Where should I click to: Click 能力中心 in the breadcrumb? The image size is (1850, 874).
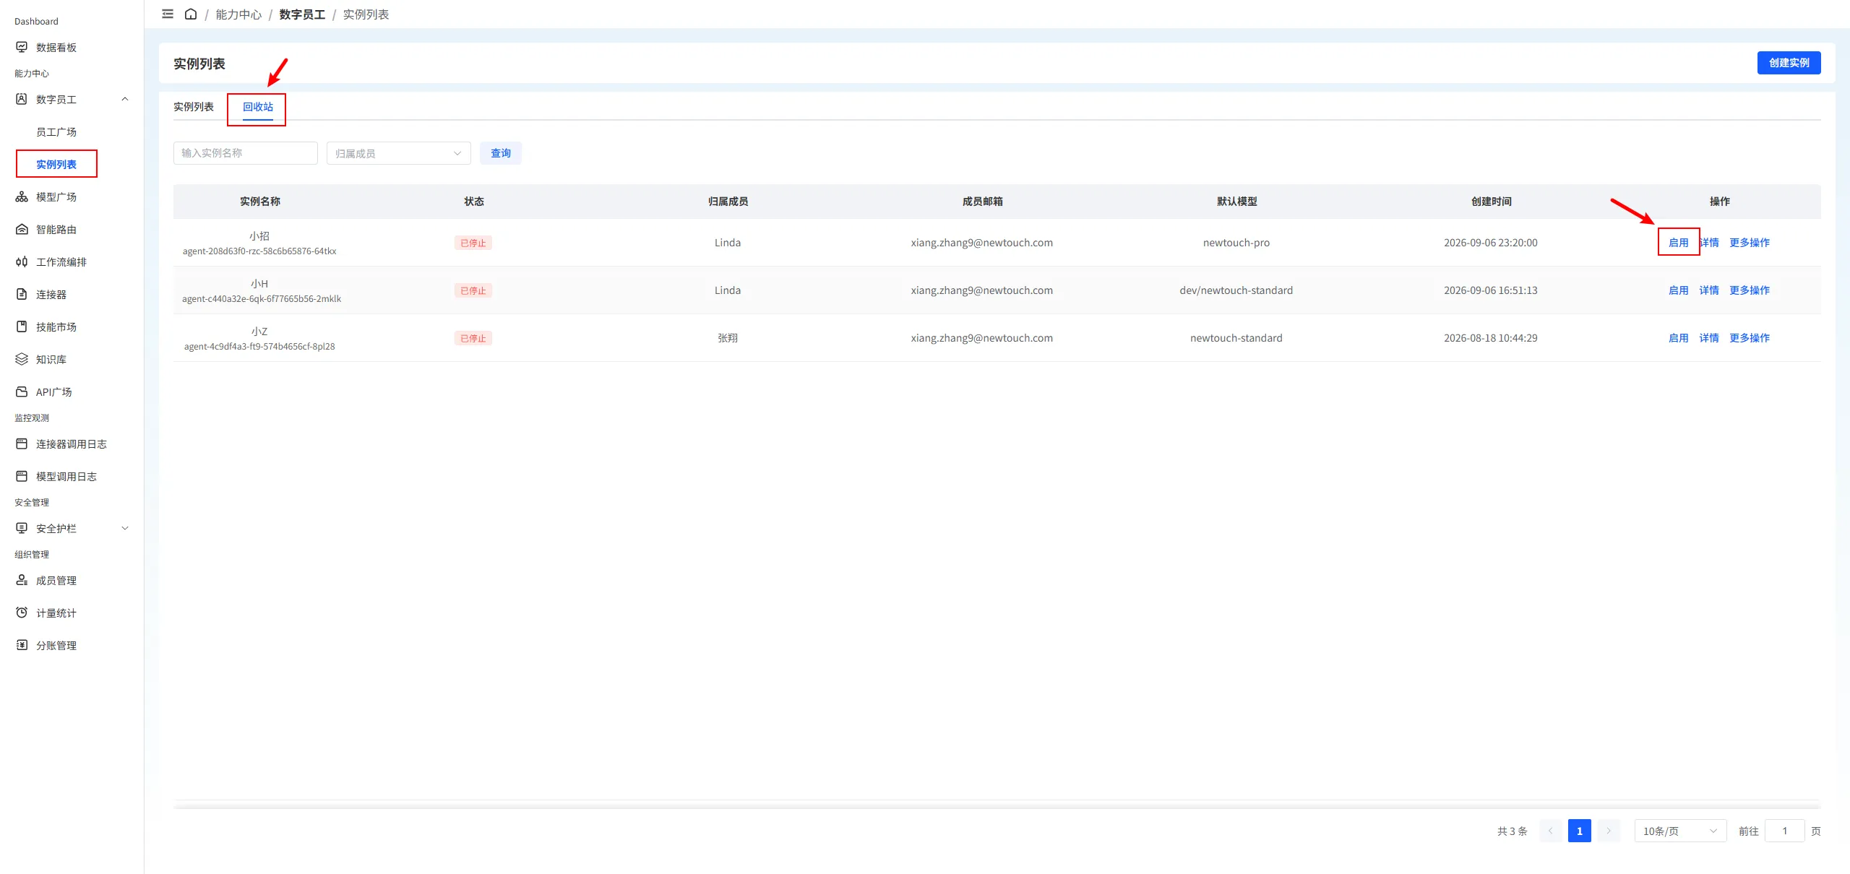[x=238, y=14]
